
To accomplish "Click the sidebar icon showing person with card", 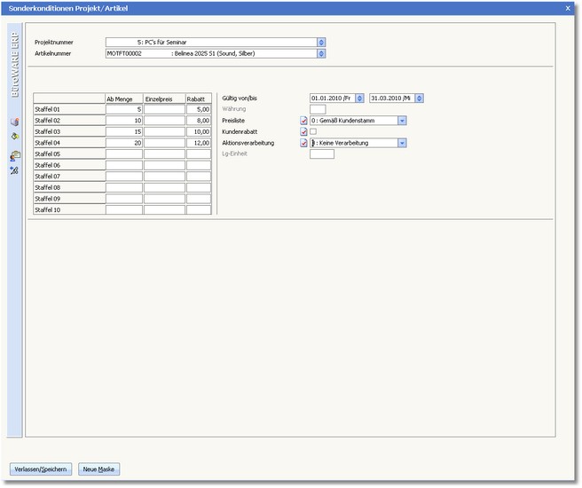I will pyautogui.click(x=14, y=155).
